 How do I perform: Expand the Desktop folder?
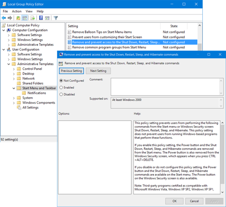(x=14, y=74)
